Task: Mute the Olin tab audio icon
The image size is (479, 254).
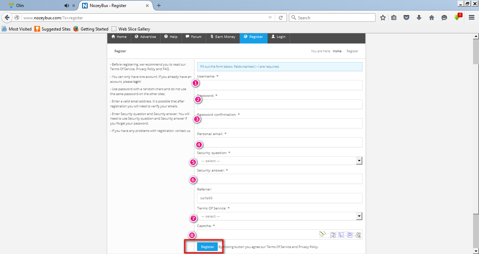Action: pos(67,6)
